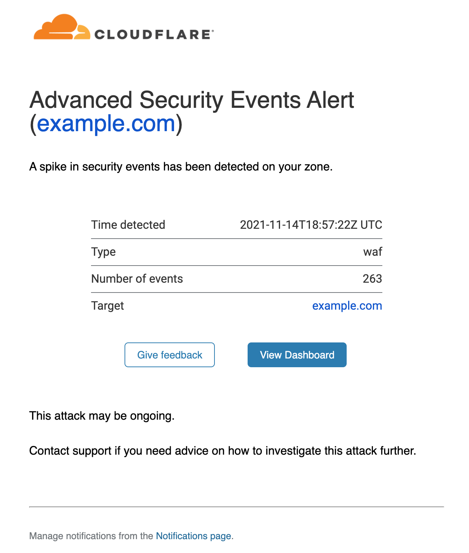
Task: Open the example.com Target link
Action: coord(347,305)
